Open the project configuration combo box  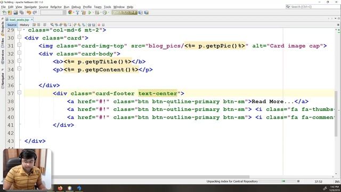[x=53, y=13]
